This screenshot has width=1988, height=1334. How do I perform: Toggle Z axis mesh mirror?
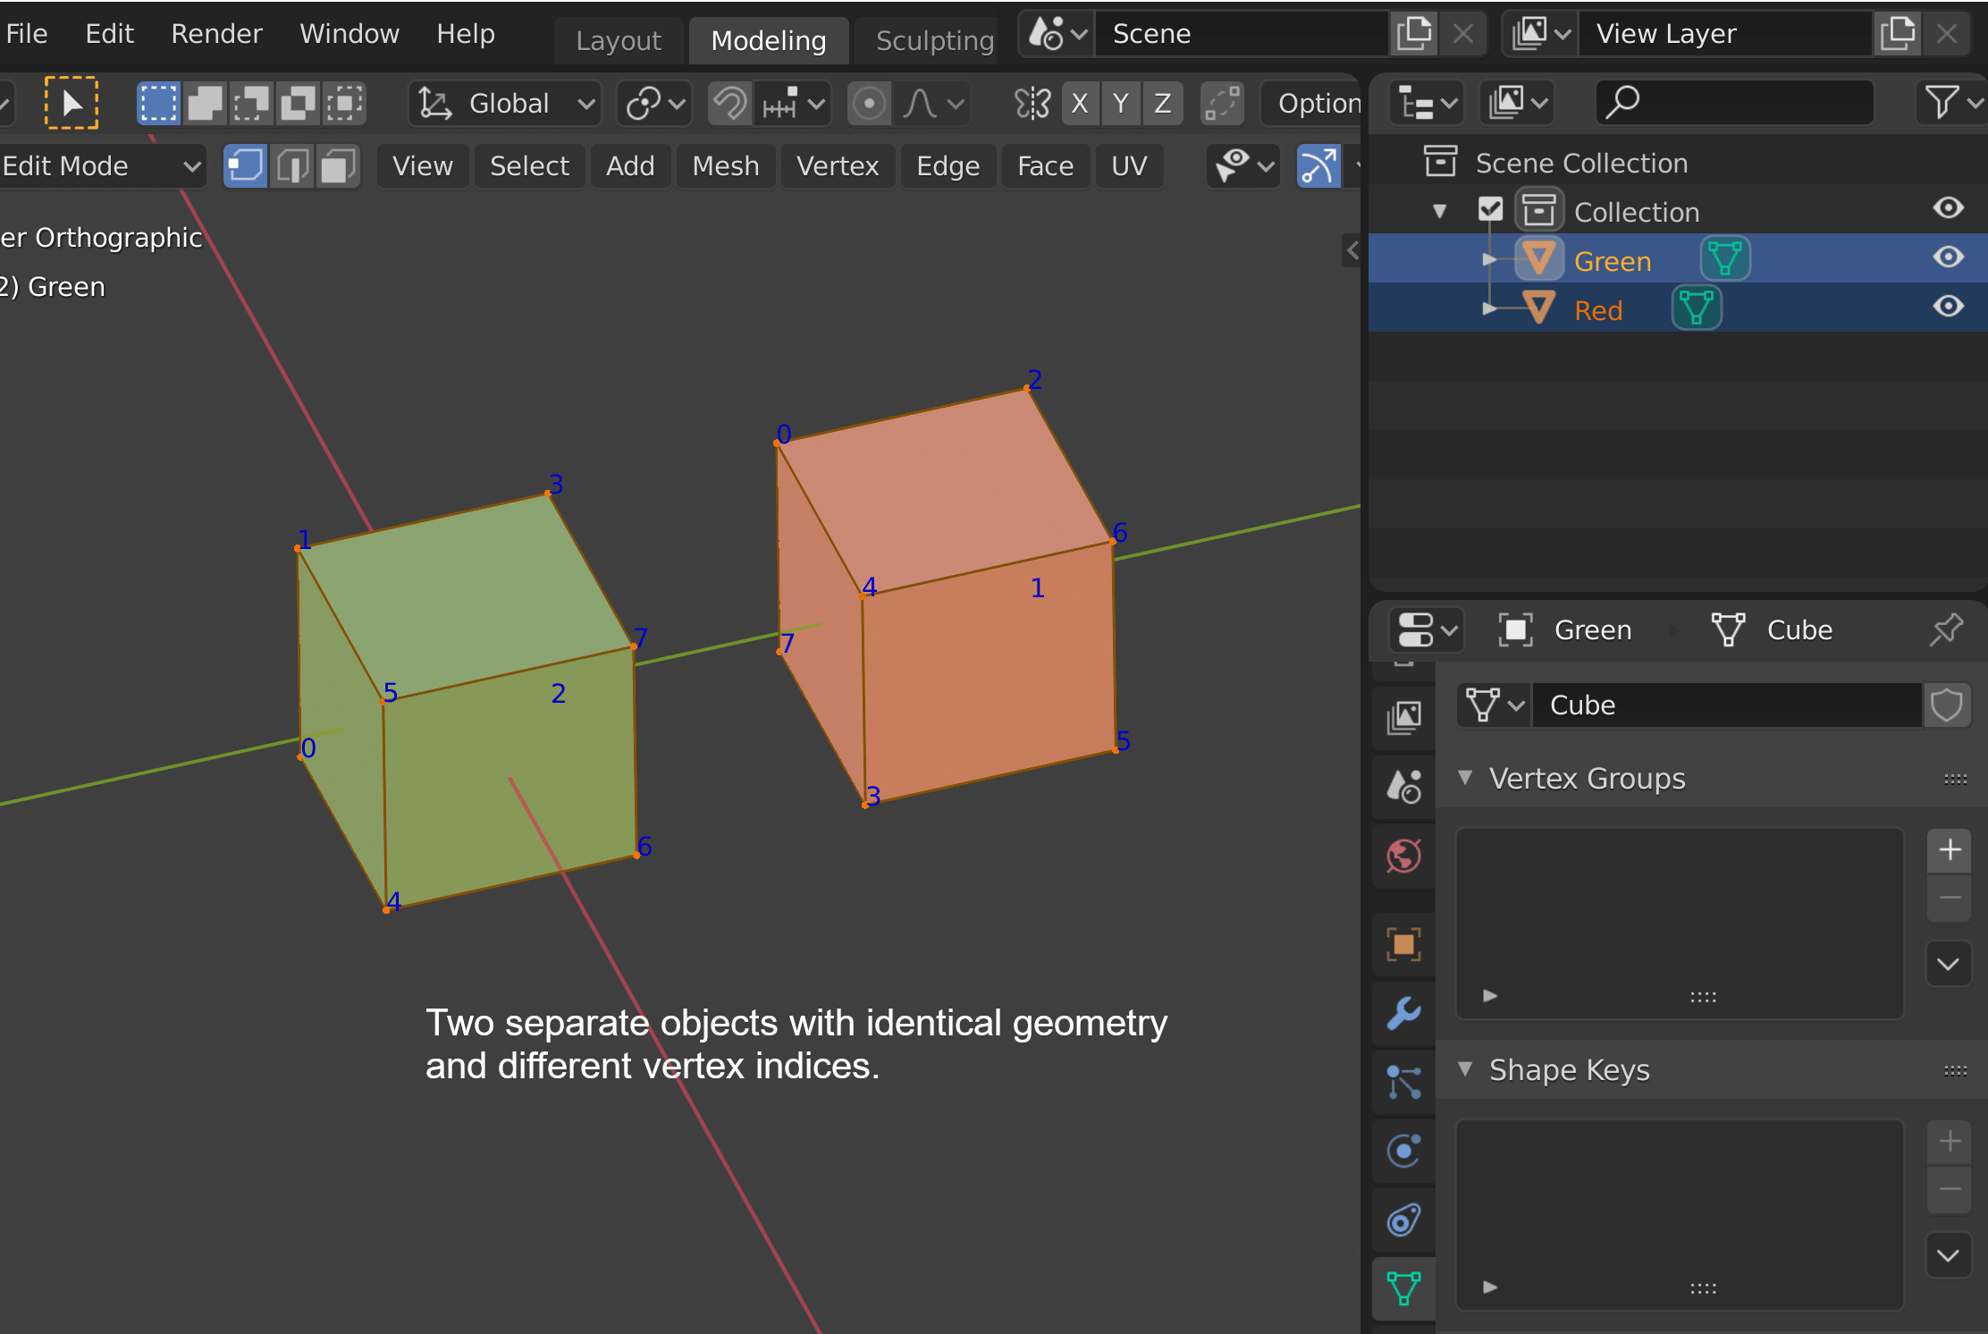coord(1162,104)
